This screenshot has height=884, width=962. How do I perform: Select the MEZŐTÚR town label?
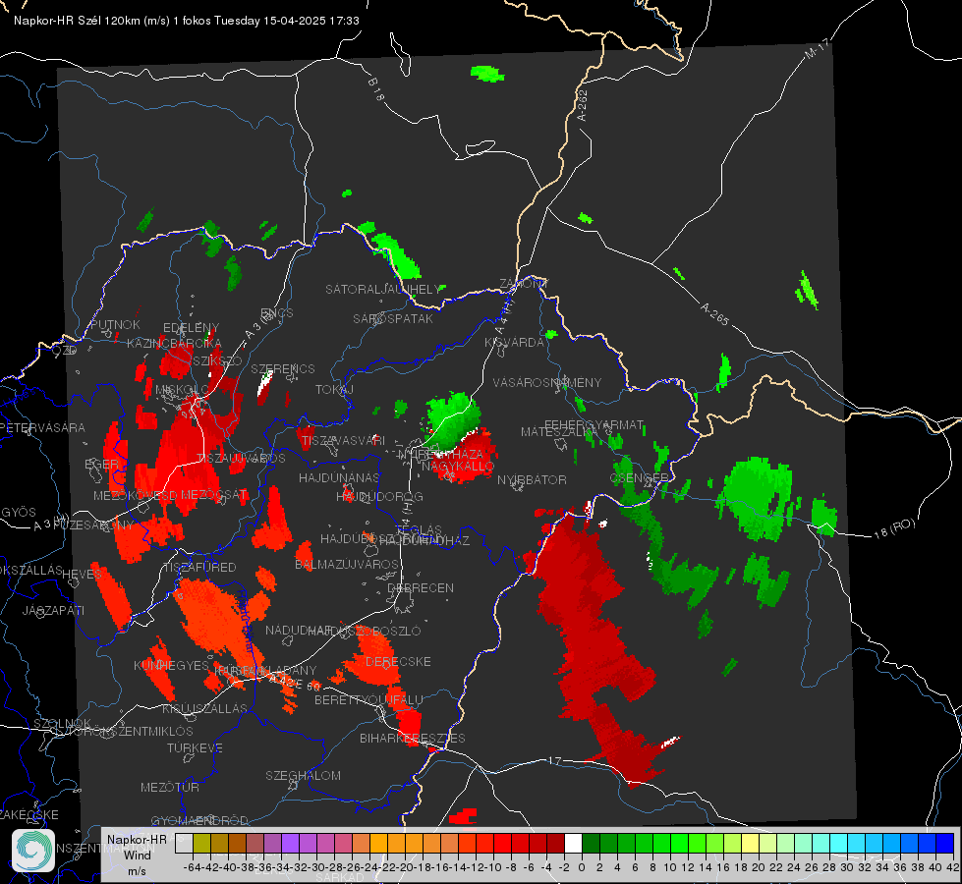coord(170,787)
